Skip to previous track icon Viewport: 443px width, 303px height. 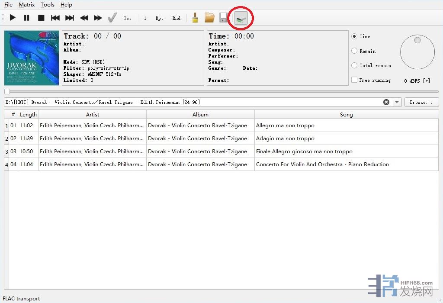(x=55, y=18)
